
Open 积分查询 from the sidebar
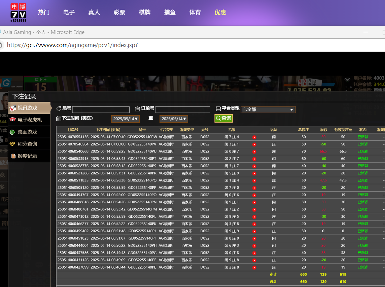tap(29, 144)
